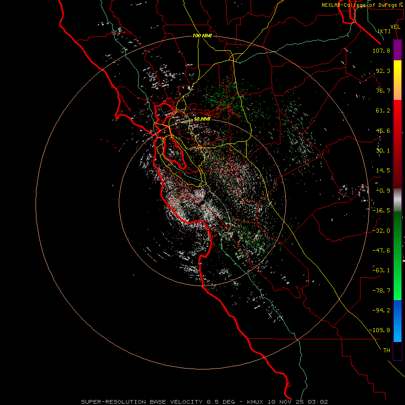Click the [KT] units label
Viewport: 405px width, 405px height.
tap(384, 31)
